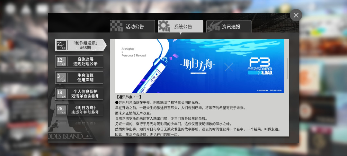Viewport: 347px width, 156px height.
Task: Click the 19 9月 date badge
Action: [61, 94]
